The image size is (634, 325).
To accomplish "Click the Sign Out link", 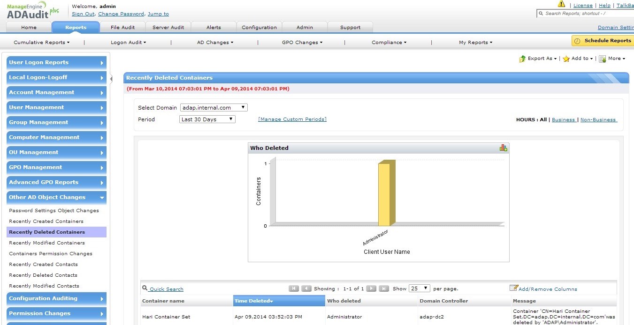I will pos(83,14).
